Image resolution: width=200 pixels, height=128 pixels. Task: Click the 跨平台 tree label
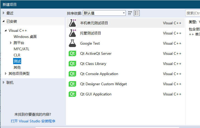point(19,43)
